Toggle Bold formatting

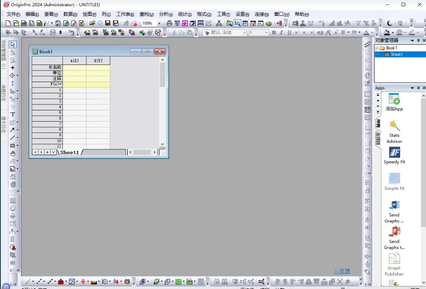[x=274, y=32]
